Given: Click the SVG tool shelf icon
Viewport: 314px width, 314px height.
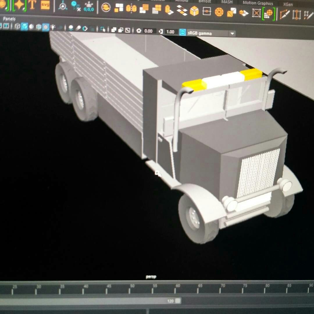Looking at the screenshot, I should [x=45, y=5].
